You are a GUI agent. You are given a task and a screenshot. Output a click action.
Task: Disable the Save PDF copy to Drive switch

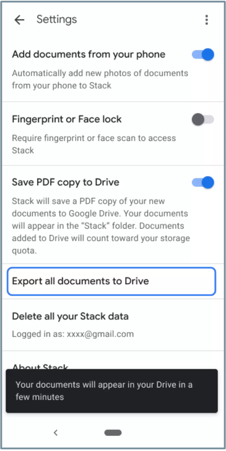[203, 183]
